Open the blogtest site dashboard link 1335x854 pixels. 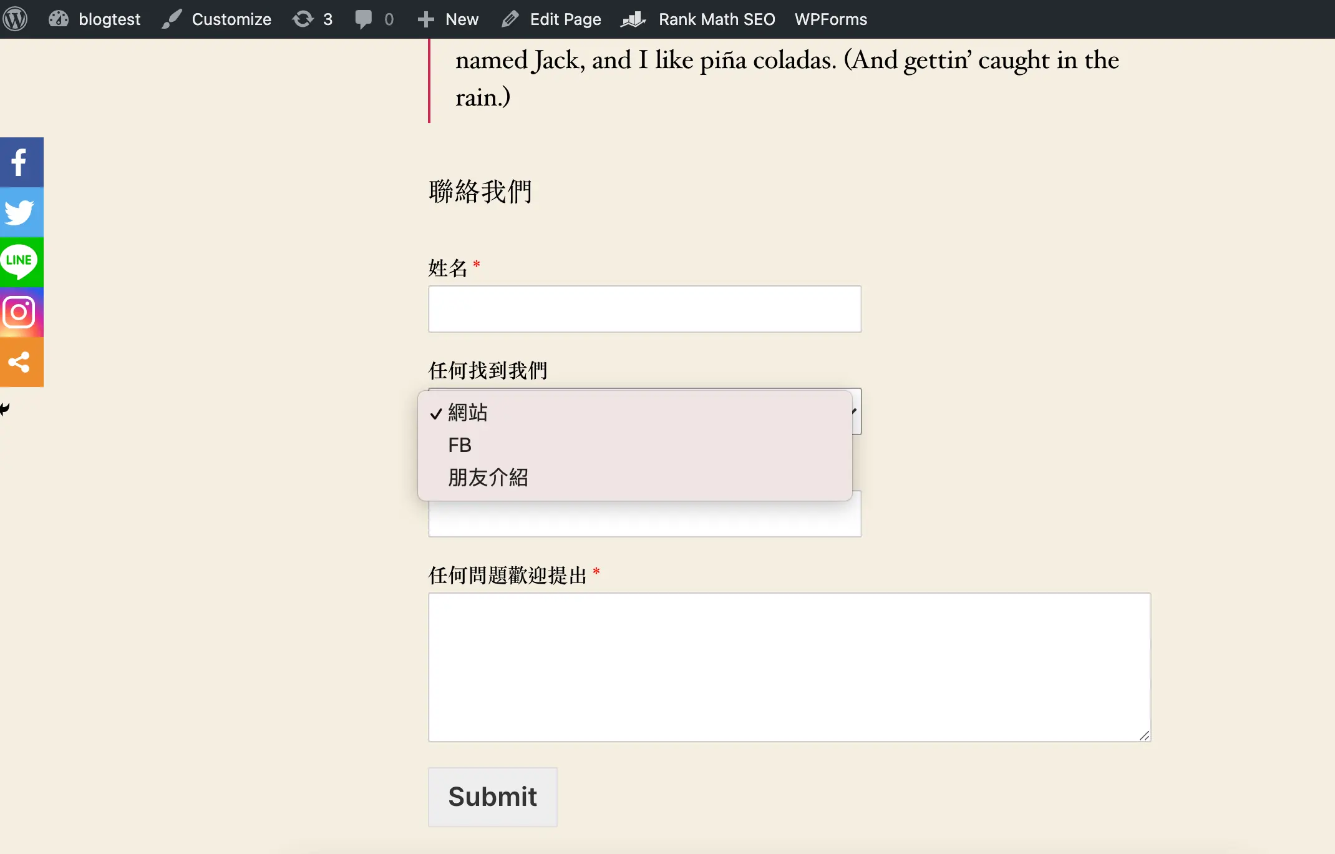click(x=95, y=19)
